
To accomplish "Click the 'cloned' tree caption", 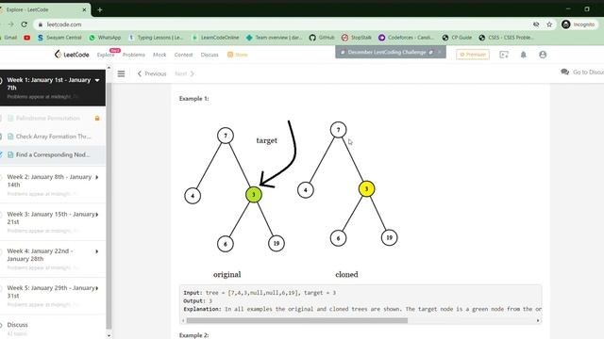I will pos(346,274).
